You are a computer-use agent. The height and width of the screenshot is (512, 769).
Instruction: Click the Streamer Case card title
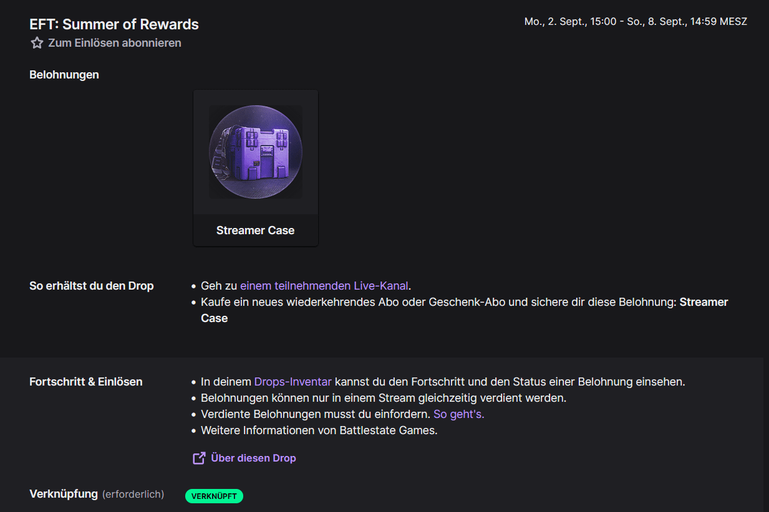tap(256, 230)
